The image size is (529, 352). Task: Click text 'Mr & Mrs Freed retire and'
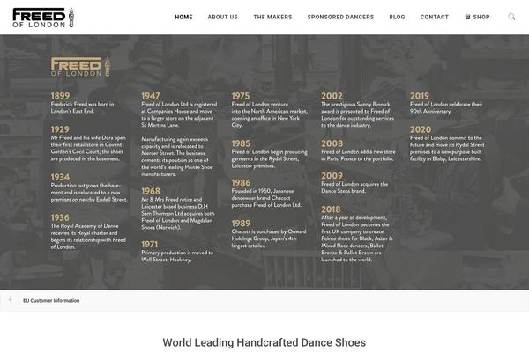click(171, 200)
